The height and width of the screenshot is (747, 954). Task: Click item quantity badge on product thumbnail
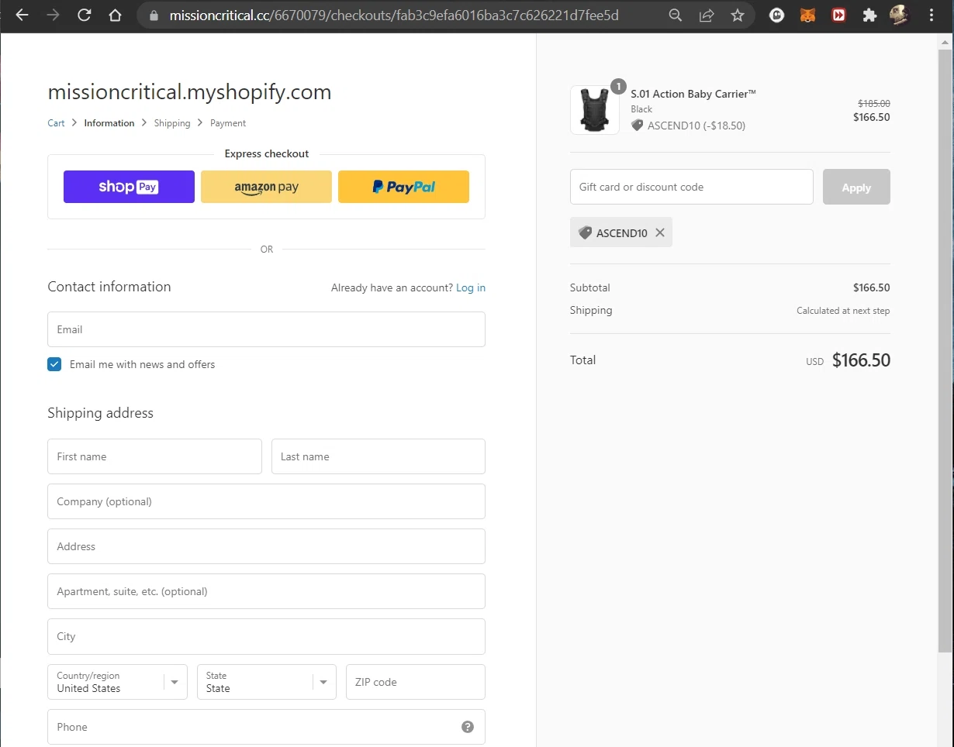[x=618, y=87]
